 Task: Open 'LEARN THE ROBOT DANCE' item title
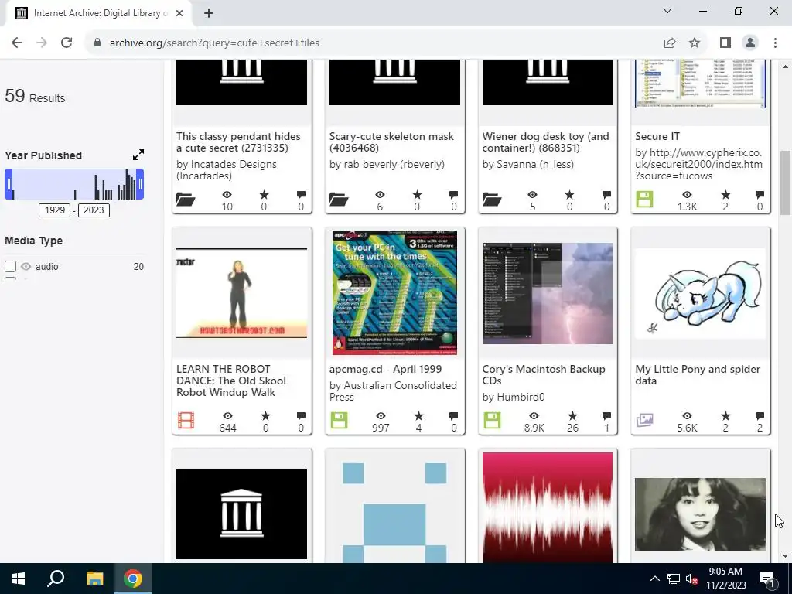pyautogui.click(x=230, y=381)
